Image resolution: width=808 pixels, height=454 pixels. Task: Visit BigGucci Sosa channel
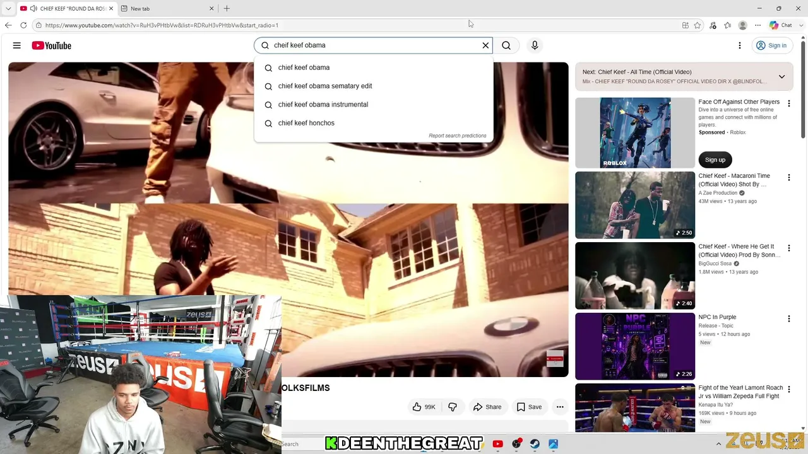pyautogui.click(x=715, y=264)
